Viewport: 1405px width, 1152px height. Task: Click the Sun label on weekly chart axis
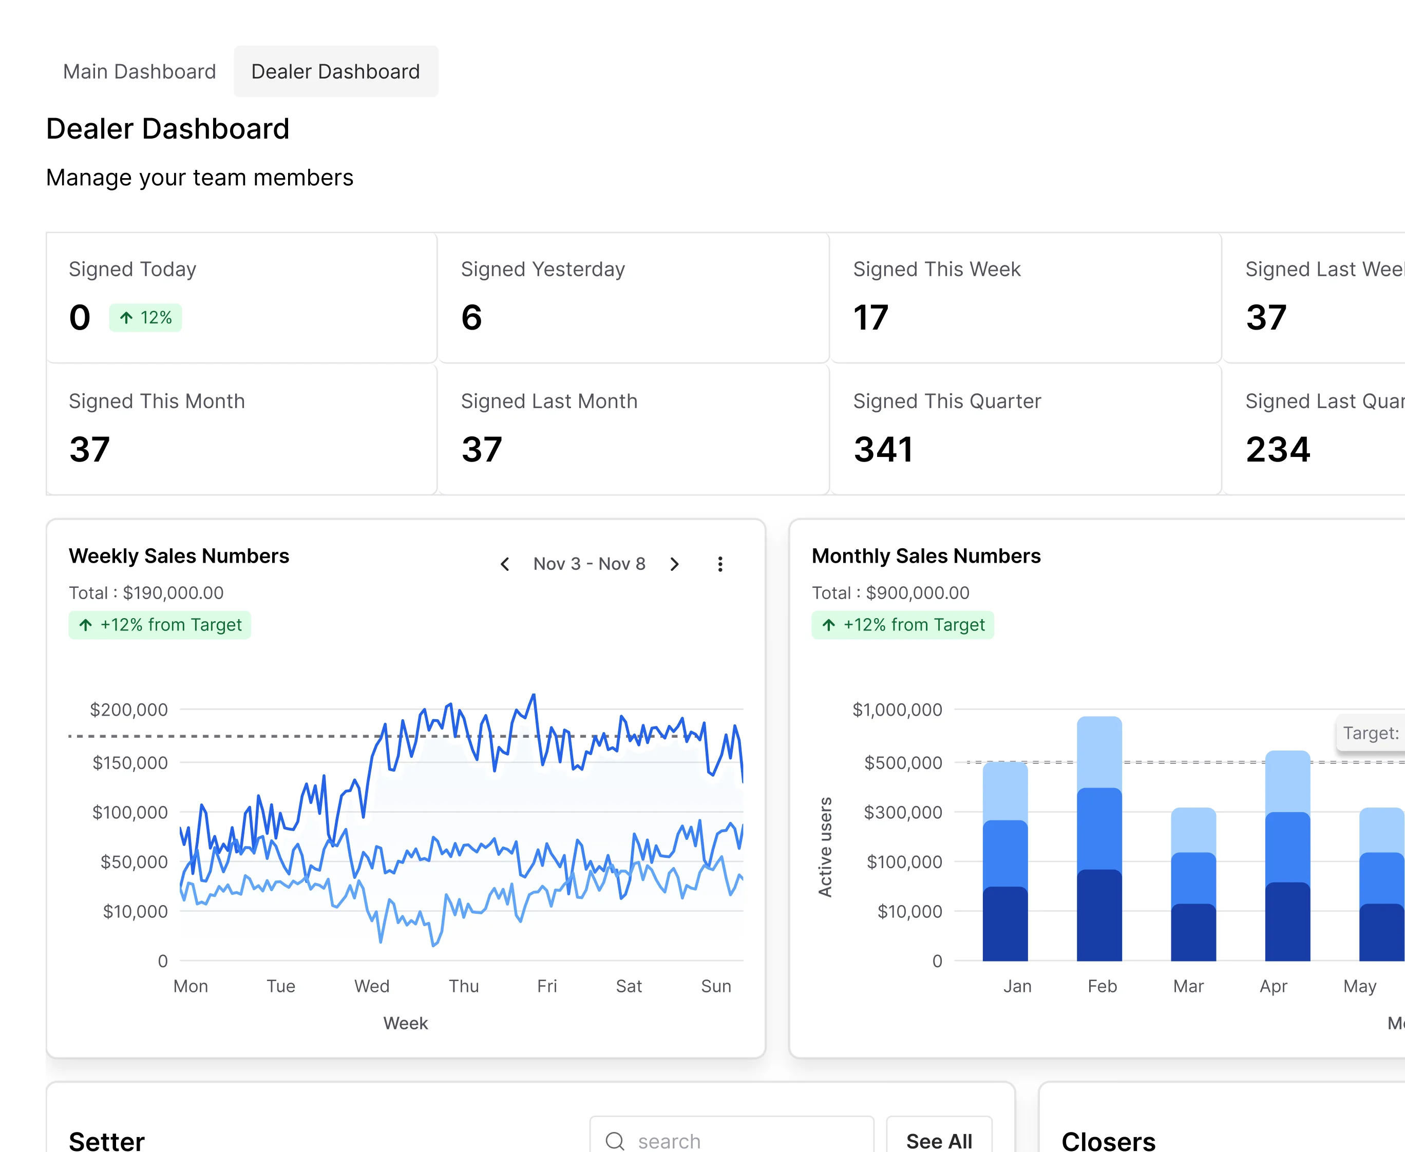click(716, 986)
